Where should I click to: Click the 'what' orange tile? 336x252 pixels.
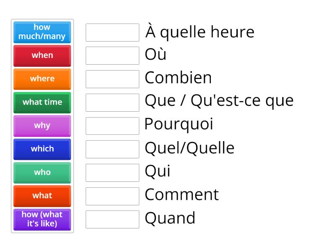[x=42, y=196]
